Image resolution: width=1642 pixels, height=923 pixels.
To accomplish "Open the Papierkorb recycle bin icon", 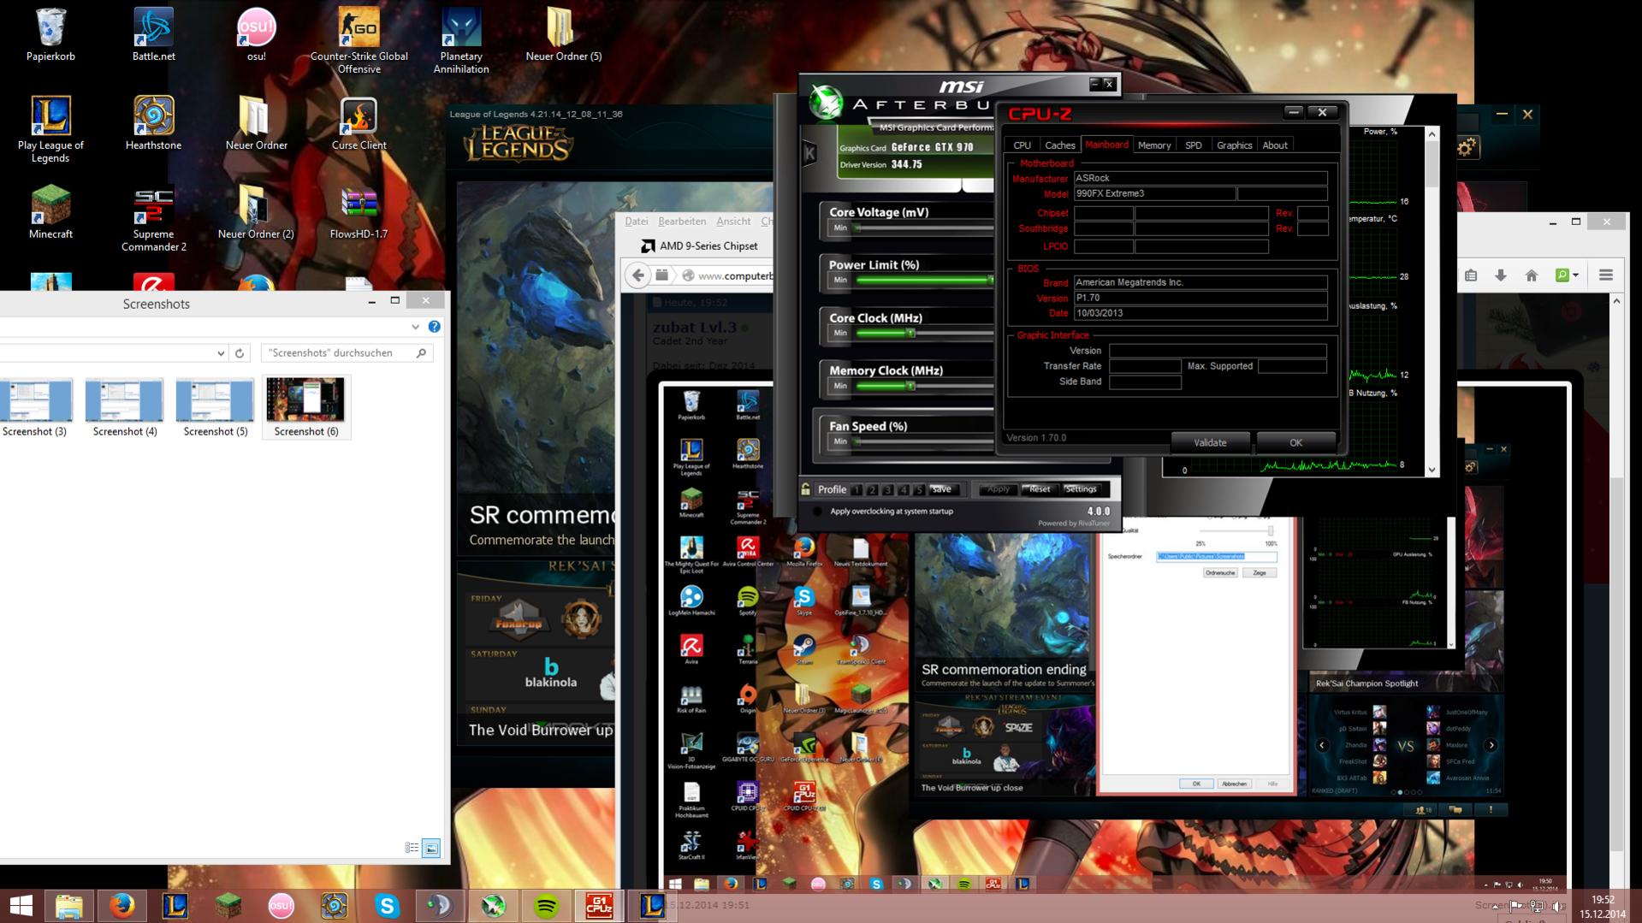I will 50,35.
